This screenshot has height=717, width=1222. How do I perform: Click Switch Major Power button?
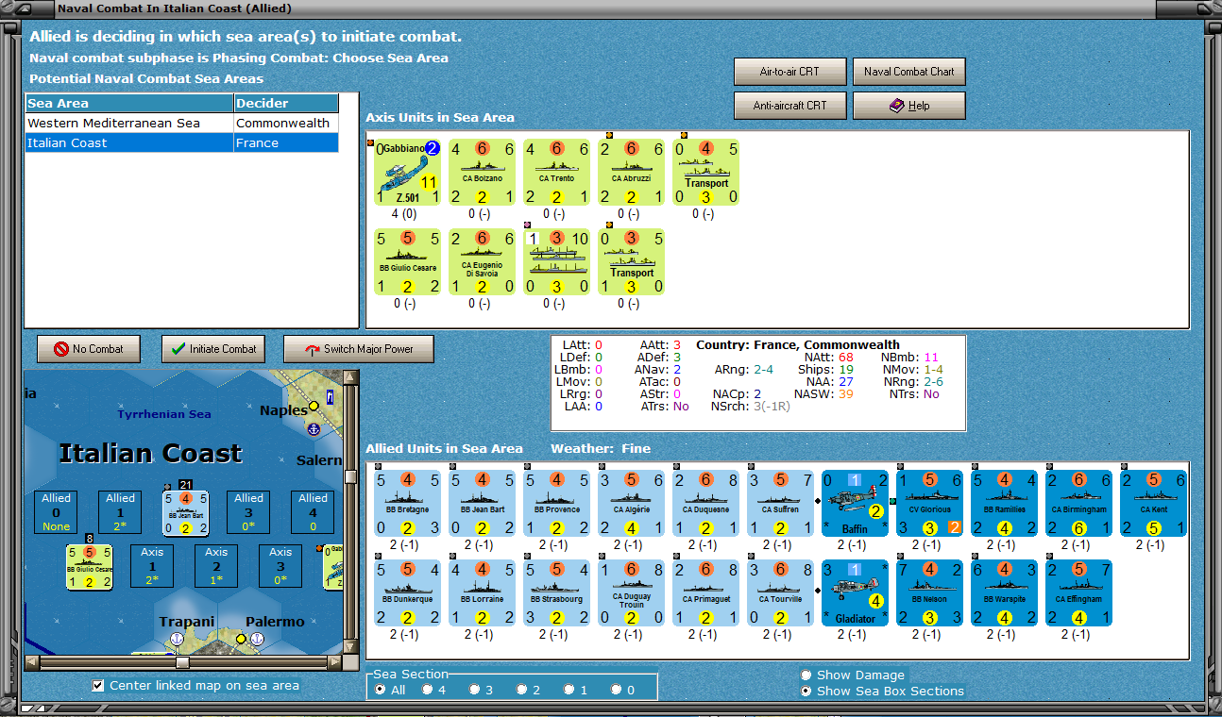point(359,349)
